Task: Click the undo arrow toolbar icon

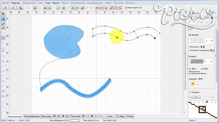Action: tap(35, 8)
